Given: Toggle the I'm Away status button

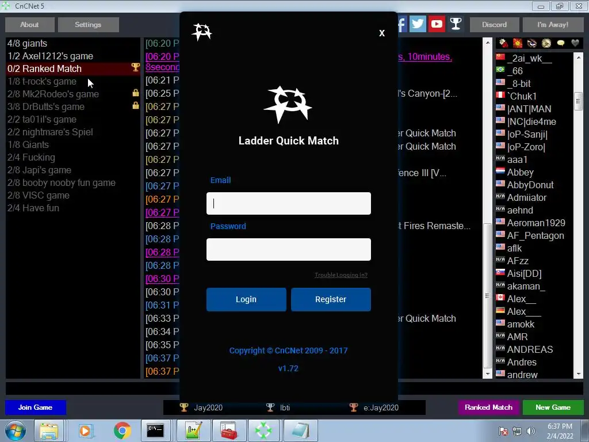Looking at the screenshot, I should tap(553, 25).
